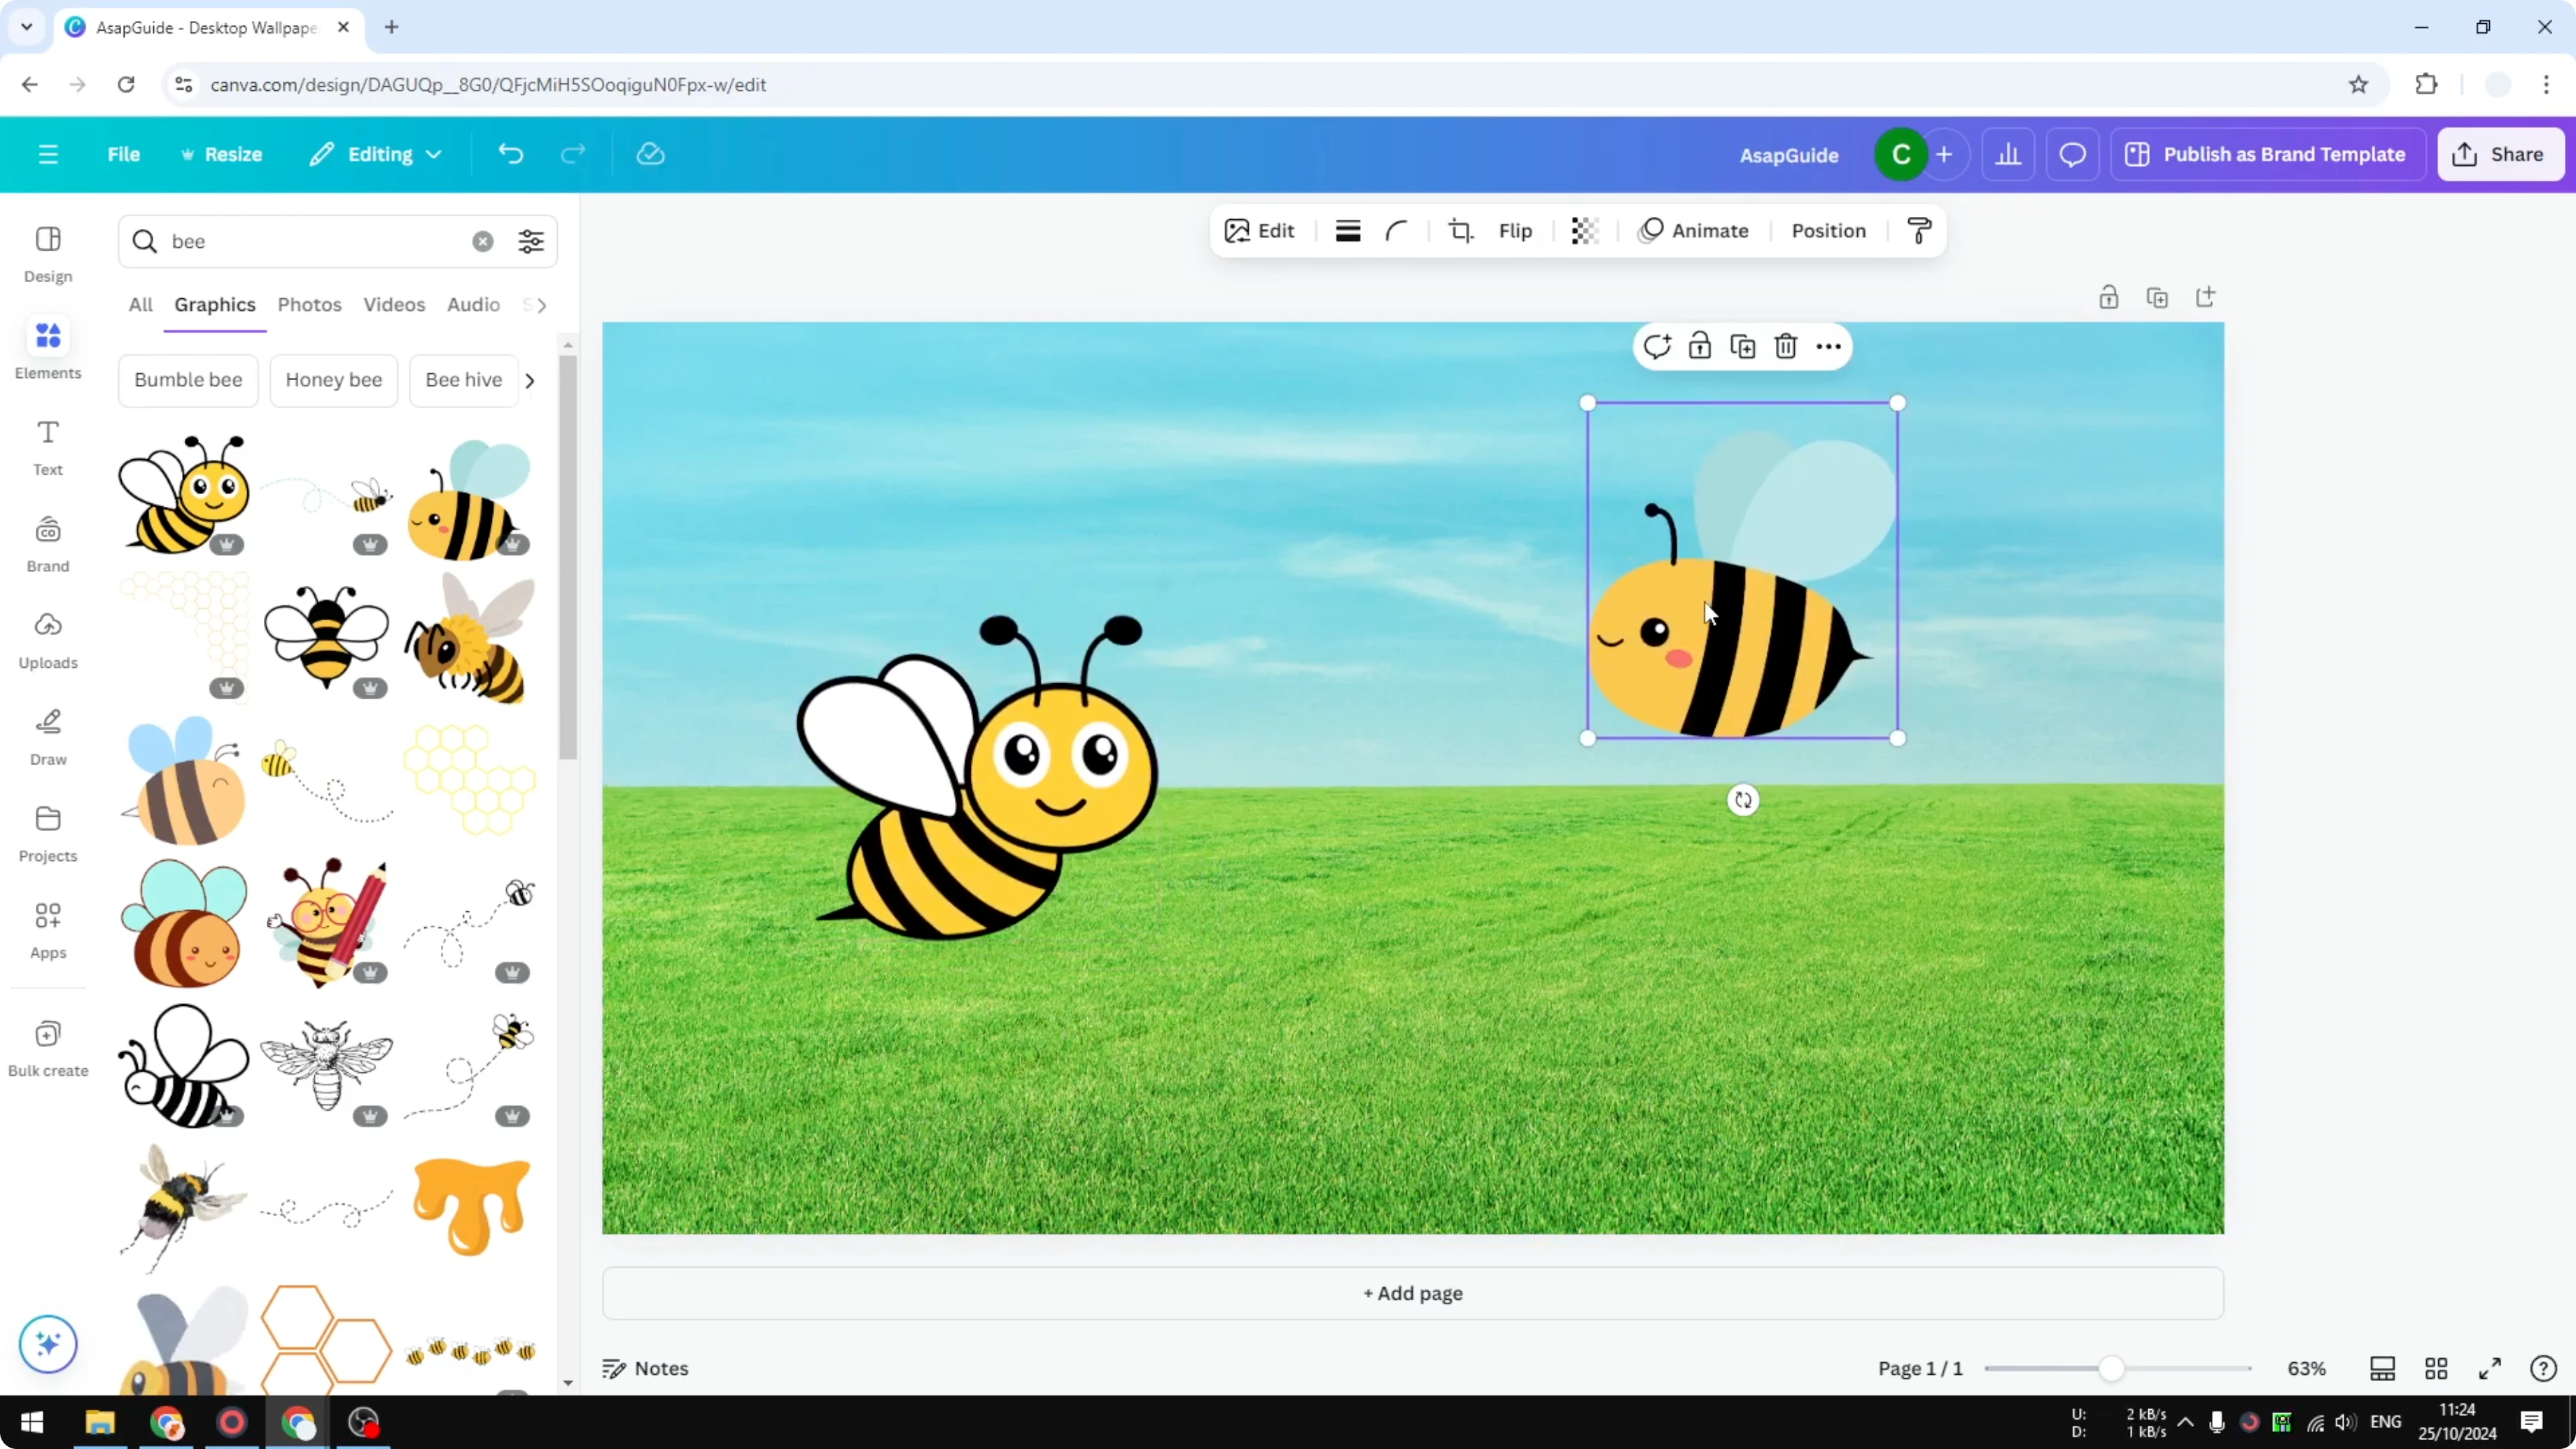Image resolution: width=2576 pixels, height=1449 pixels.
Task: Toggle the lock on the selected bee
Action: coord(1699,346)
